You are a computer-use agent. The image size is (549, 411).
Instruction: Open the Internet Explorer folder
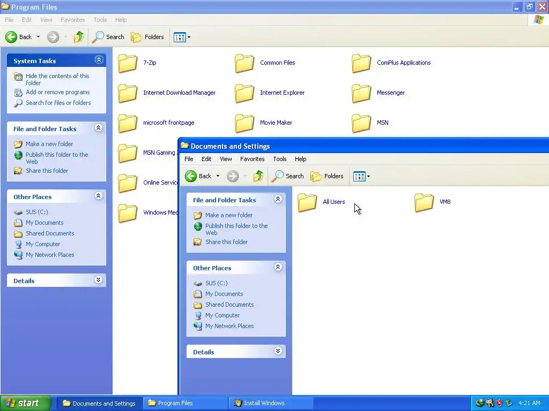click(x=270, y=93)
